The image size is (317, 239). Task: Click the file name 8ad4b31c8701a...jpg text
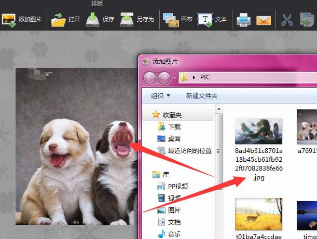click(259, 164)
